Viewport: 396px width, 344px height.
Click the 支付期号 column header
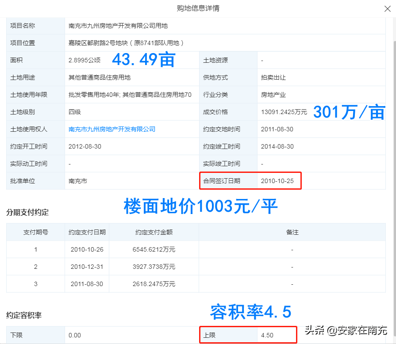35,232
